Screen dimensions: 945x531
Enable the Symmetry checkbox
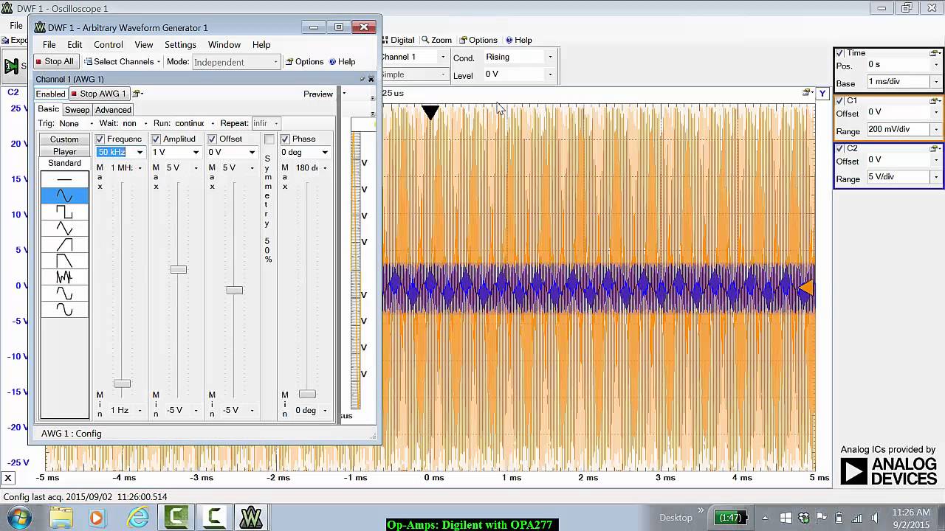point(269,139)
